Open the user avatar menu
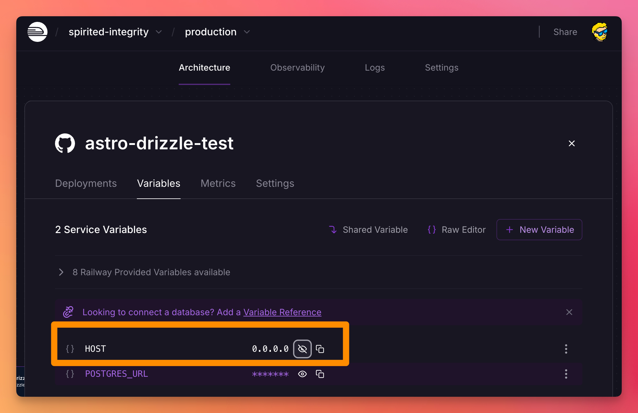 tap(599, 32)
